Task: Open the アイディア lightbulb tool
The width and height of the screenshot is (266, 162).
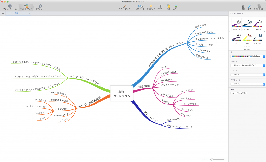Action: point(151,7)
